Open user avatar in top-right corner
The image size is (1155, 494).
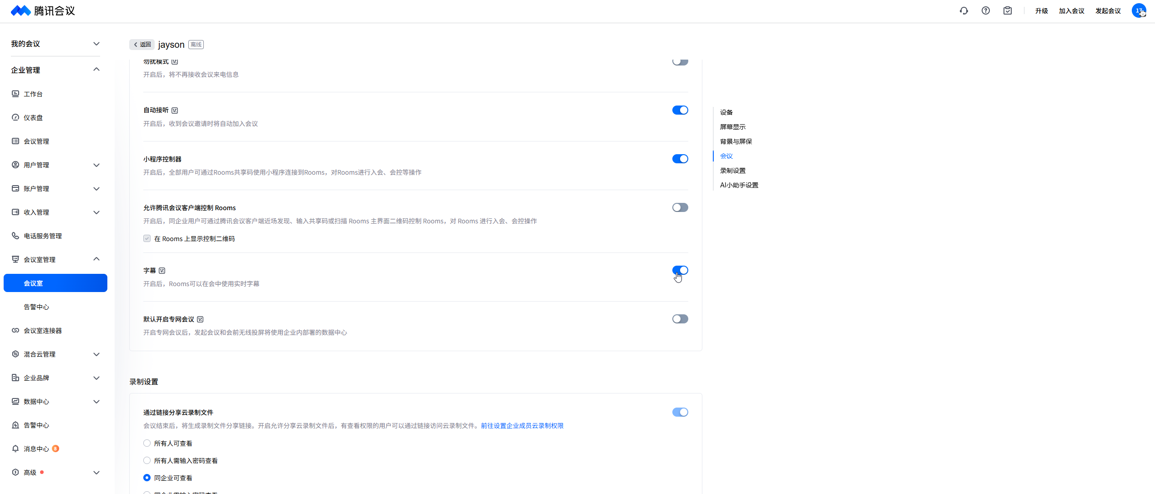tap(1139, 11)
